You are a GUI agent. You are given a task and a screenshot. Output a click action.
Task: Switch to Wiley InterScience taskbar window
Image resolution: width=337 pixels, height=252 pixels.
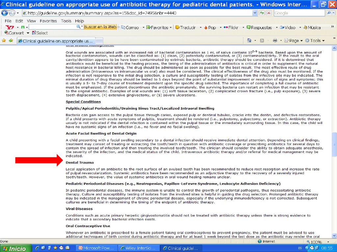[x=139, y=248]
